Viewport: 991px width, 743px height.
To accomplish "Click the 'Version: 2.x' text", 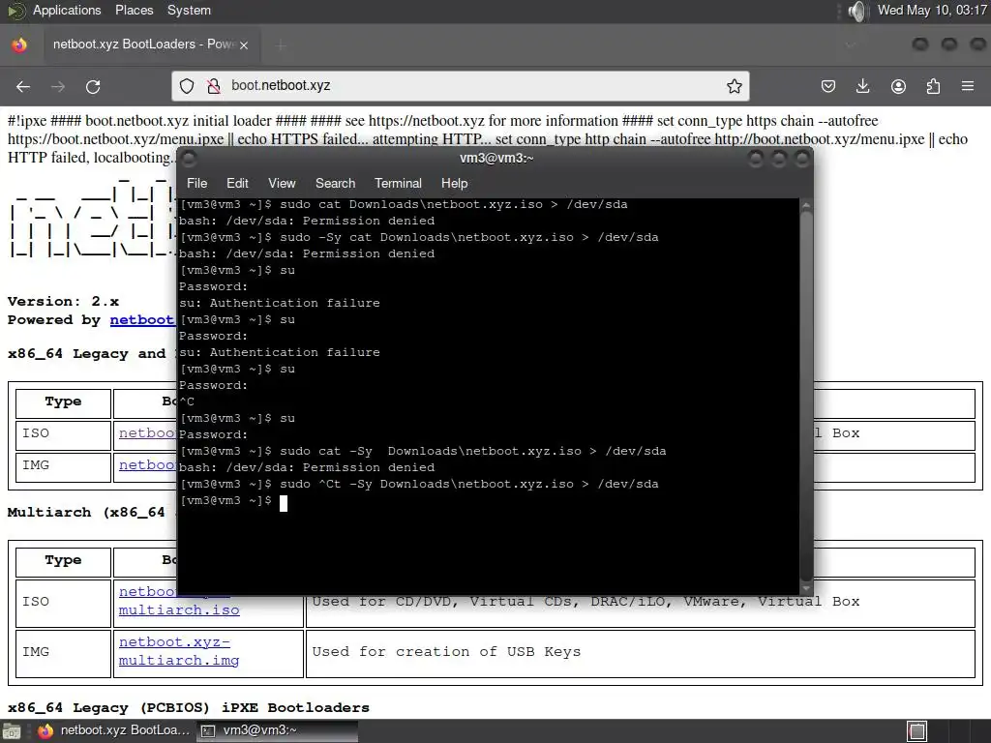I will pyautogui.click(x=63, y=302).
